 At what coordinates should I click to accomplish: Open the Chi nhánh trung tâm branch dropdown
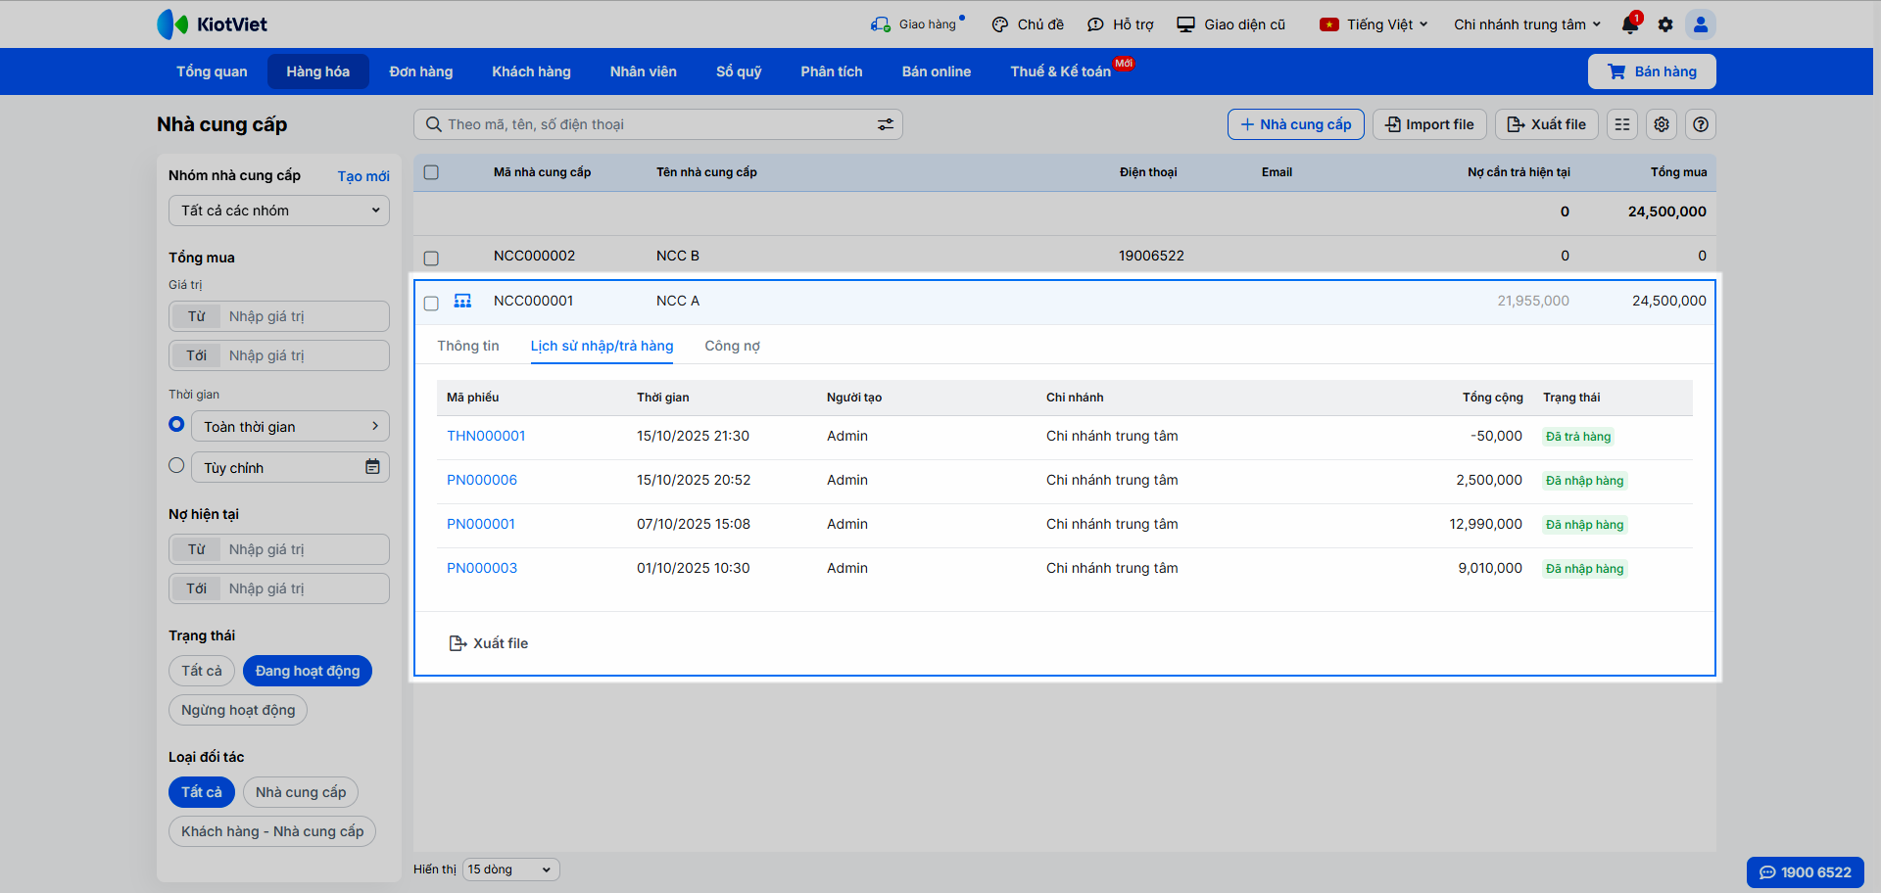1526,24
